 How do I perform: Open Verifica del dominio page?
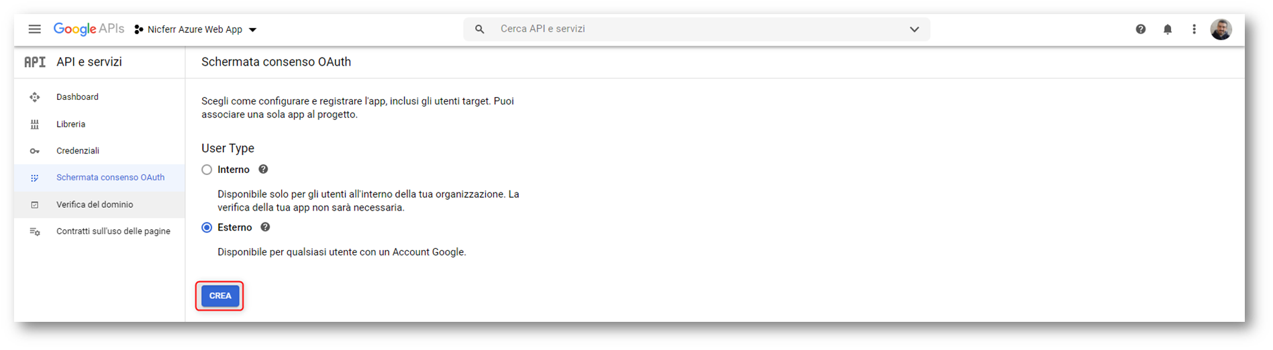(x=95, y=205)
